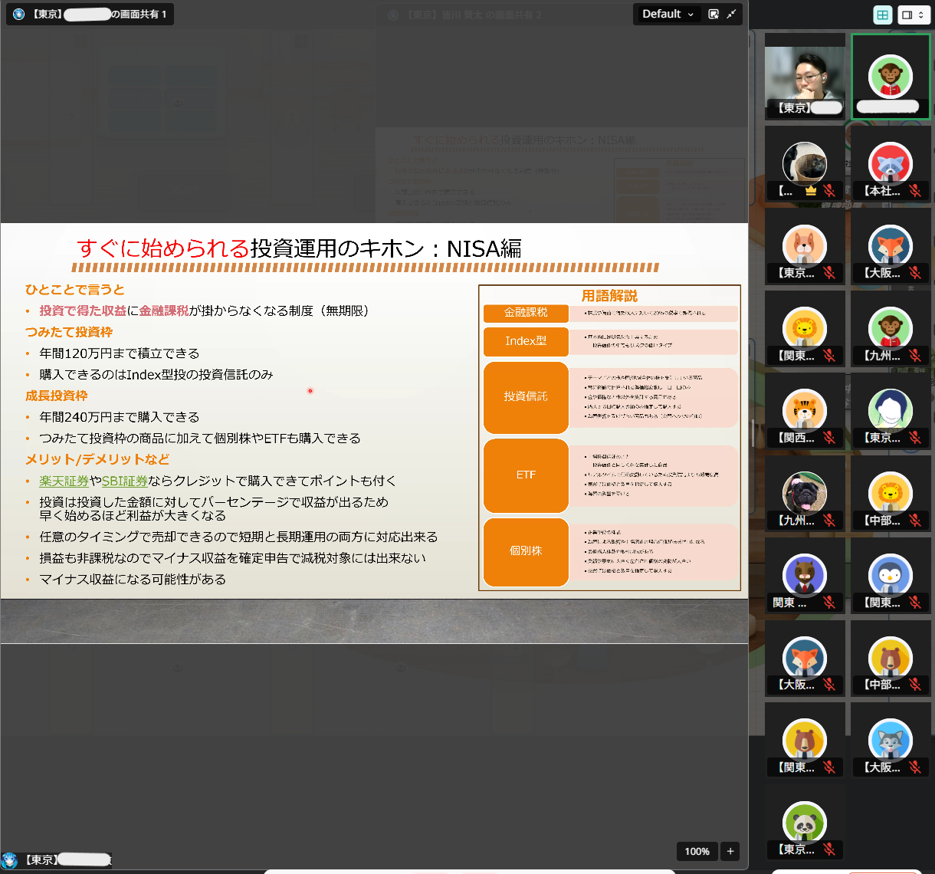Switch to 画面共有 1 tab label
Screen dimensions: 935x874
(90, 14)
